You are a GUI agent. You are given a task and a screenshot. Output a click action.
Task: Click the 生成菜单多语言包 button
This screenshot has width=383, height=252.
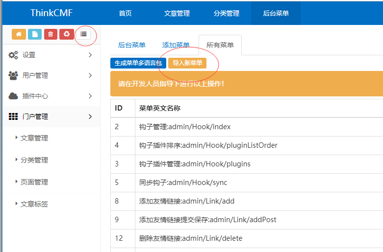(x=138, y=63)
